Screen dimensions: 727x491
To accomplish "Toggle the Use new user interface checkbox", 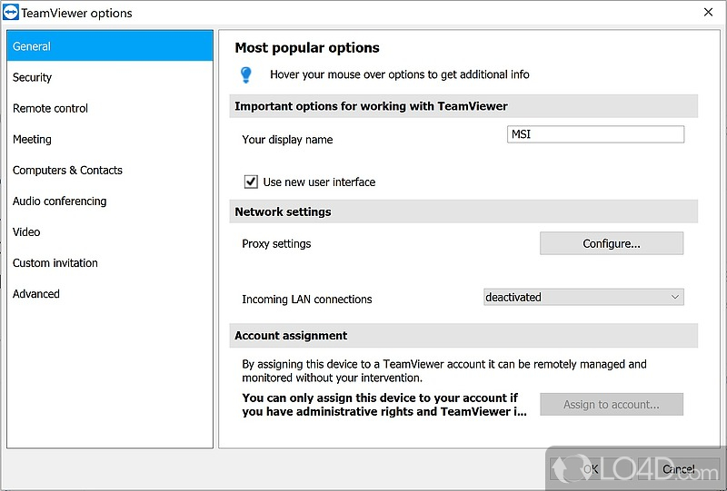I will [252, 182].
